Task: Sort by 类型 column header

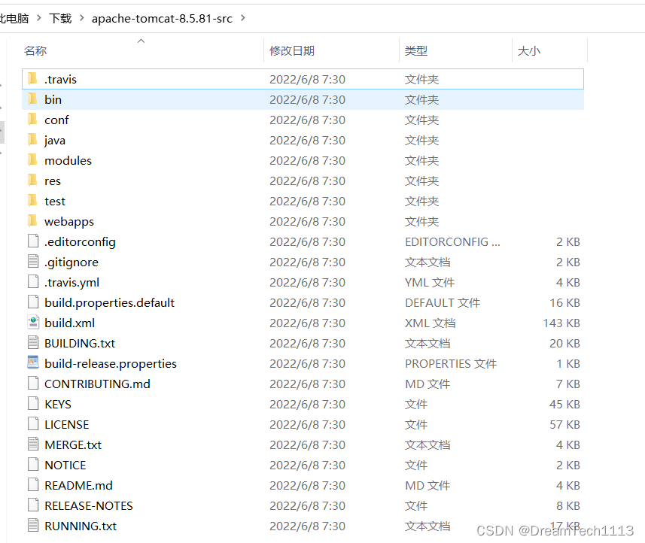Action: coord(416,51)
